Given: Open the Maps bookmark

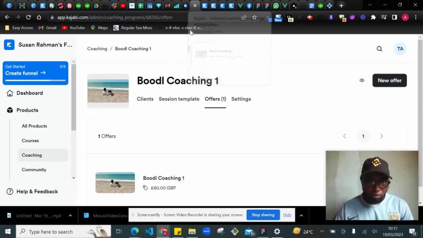Looking at the screenshot, I should click(x=99, y=28).
